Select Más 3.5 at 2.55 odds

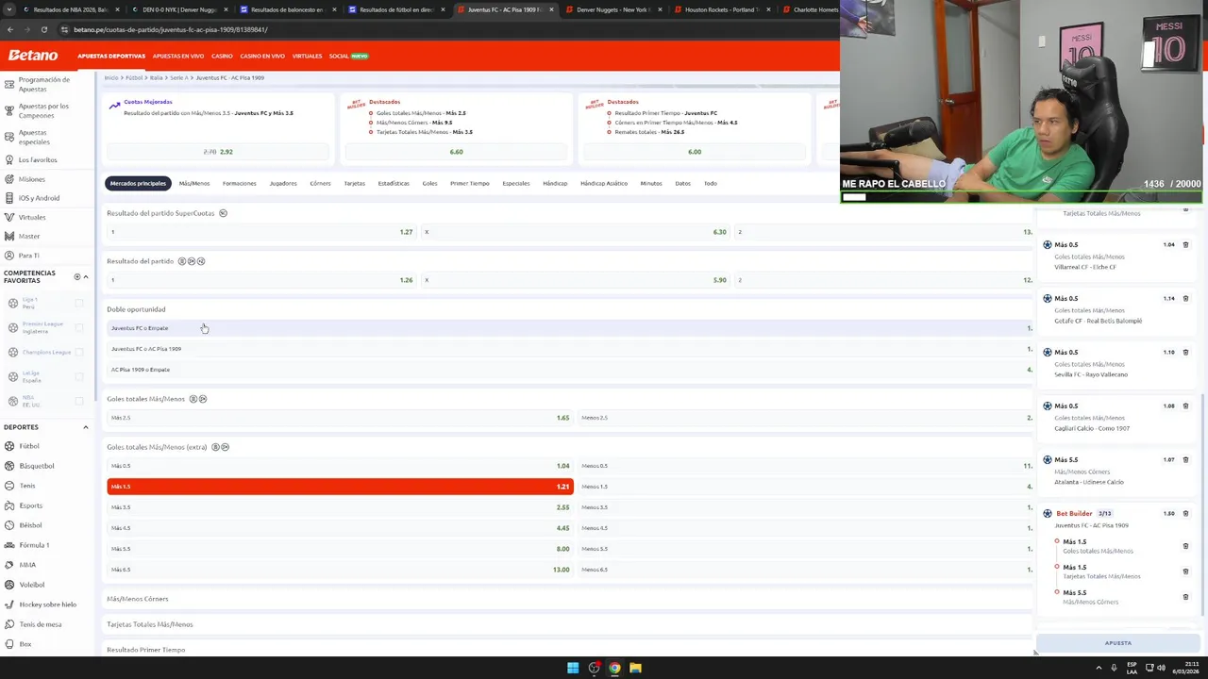340,507
